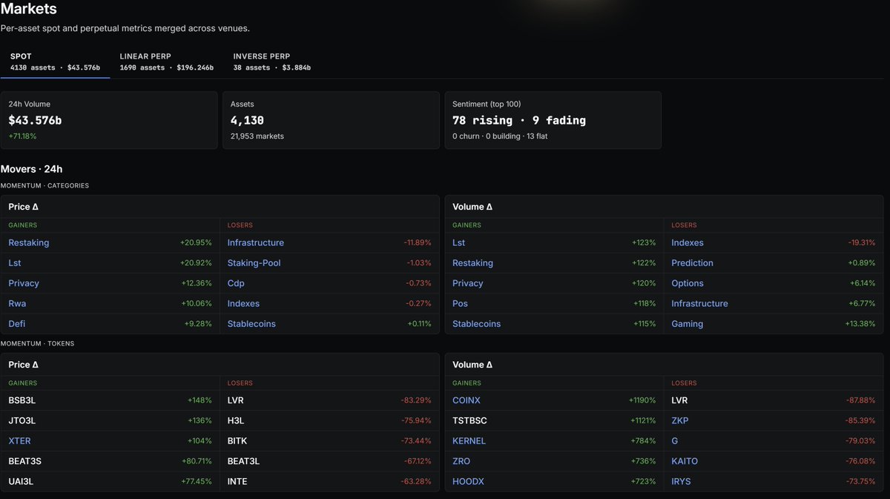This screenshot has height=499, width=890.
Task: Open Privacy category showing +12.36%
Action: [24, 283]
